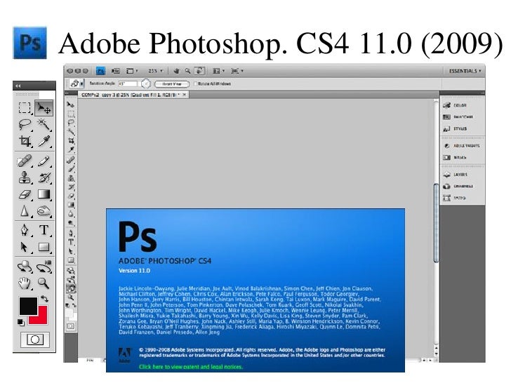
Task: Select the Healing Brush bandage icon, enlarged toolbox
Action: tap(25, 161)
